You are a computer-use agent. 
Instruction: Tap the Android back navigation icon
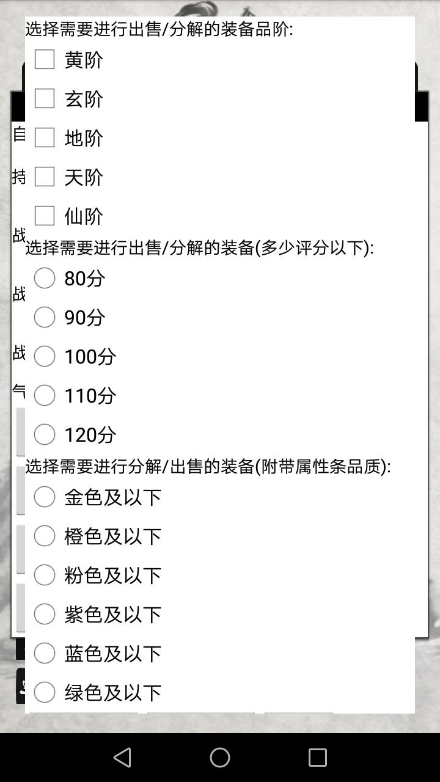tap(122, 758)
